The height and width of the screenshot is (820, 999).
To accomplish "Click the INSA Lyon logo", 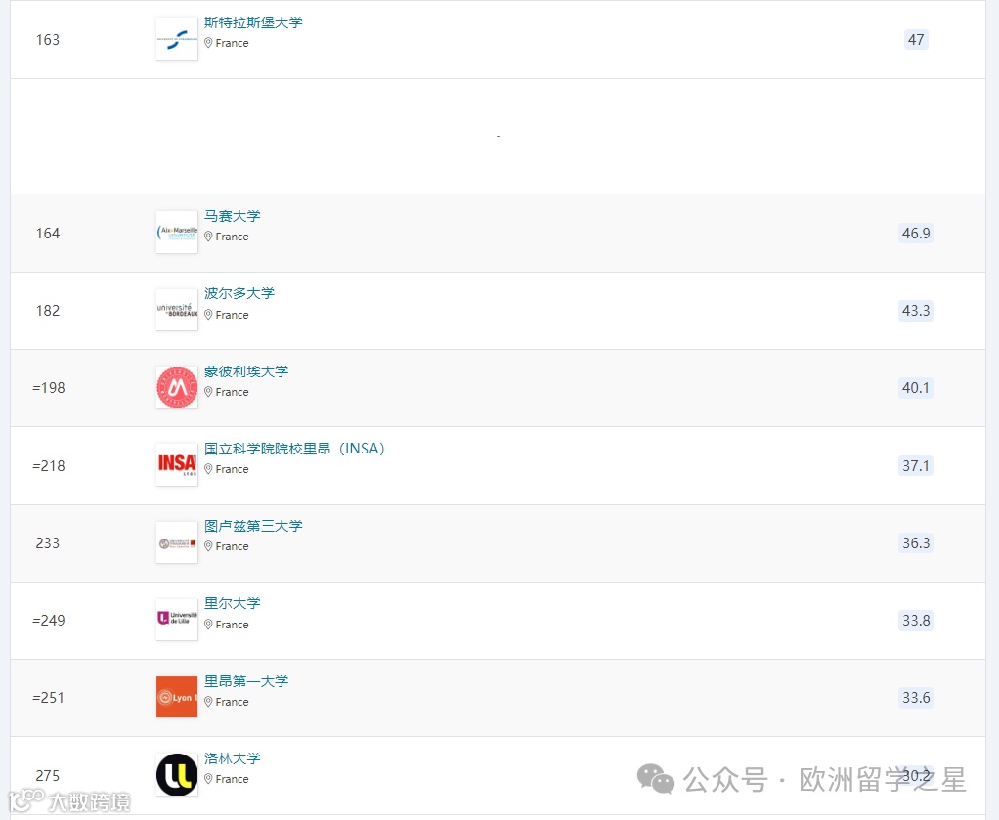I will (x=176, y=464).
